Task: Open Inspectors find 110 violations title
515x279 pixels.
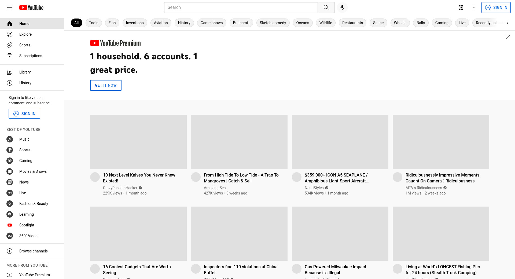Action: point(241,270)
